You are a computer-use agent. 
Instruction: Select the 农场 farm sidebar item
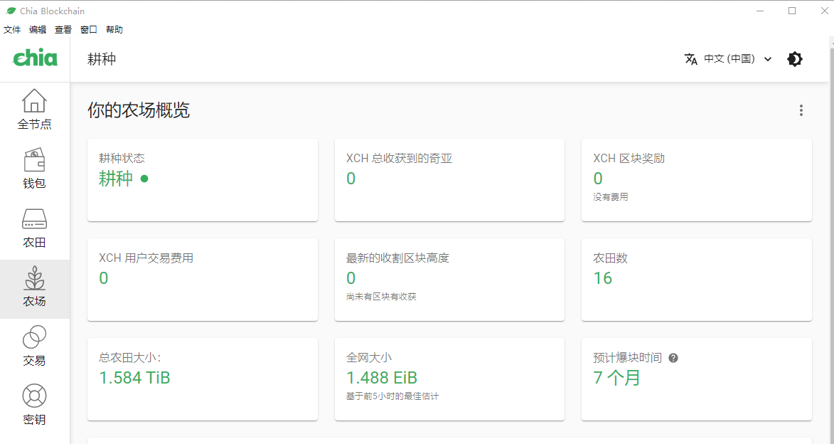click(35, 289)
